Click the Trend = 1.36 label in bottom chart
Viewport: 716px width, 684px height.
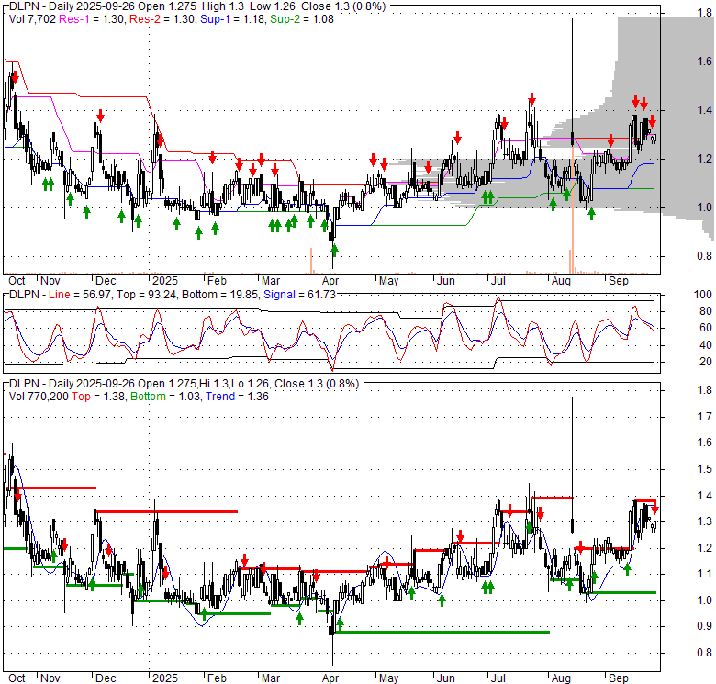click(237, 397)
